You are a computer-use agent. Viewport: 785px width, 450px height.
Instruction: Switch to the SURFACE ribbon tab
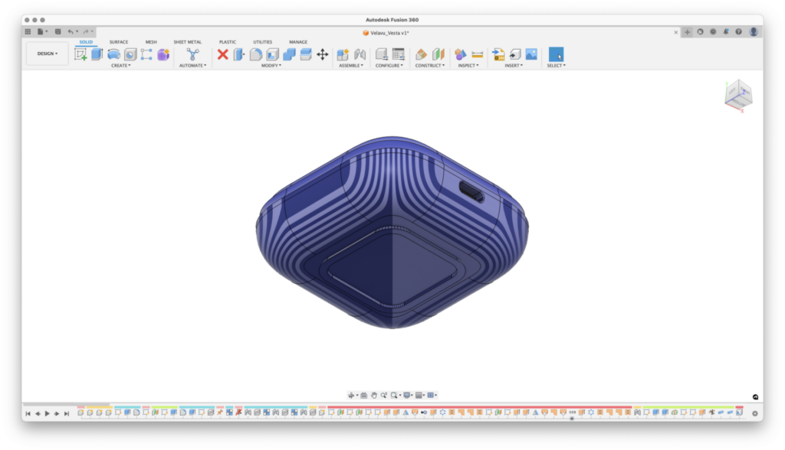coord(118,42)
